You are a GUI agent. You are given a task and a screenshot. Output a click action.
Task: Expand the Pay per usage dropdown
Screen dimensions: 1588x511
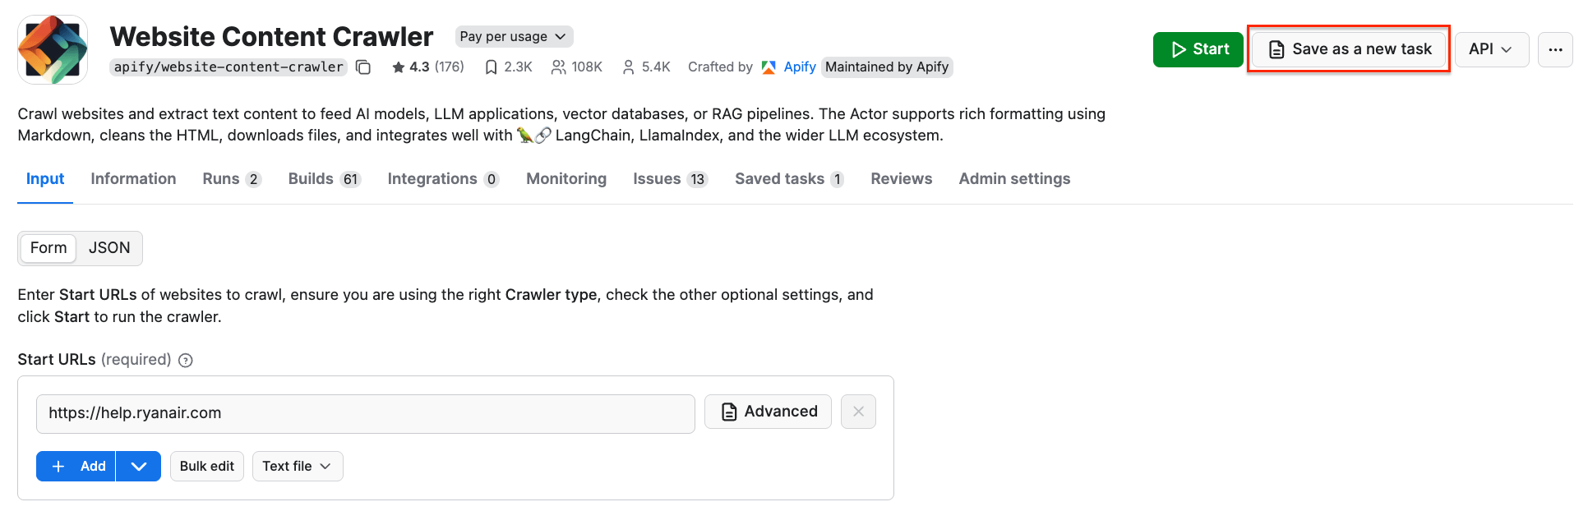514,37
